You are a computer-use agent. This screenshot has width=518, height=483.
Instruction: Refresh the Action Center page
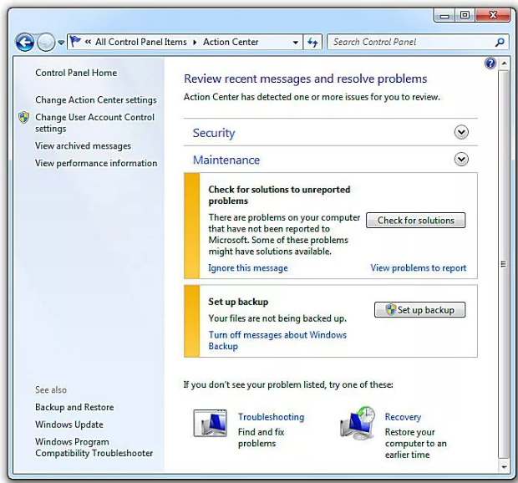(x=312, y=43)
